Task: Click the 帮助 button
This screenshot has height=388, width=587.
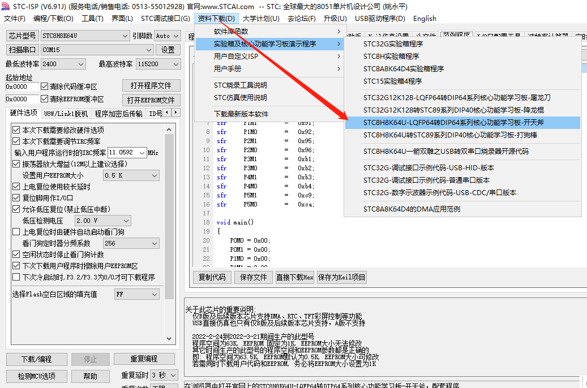Action: point(90,376)
